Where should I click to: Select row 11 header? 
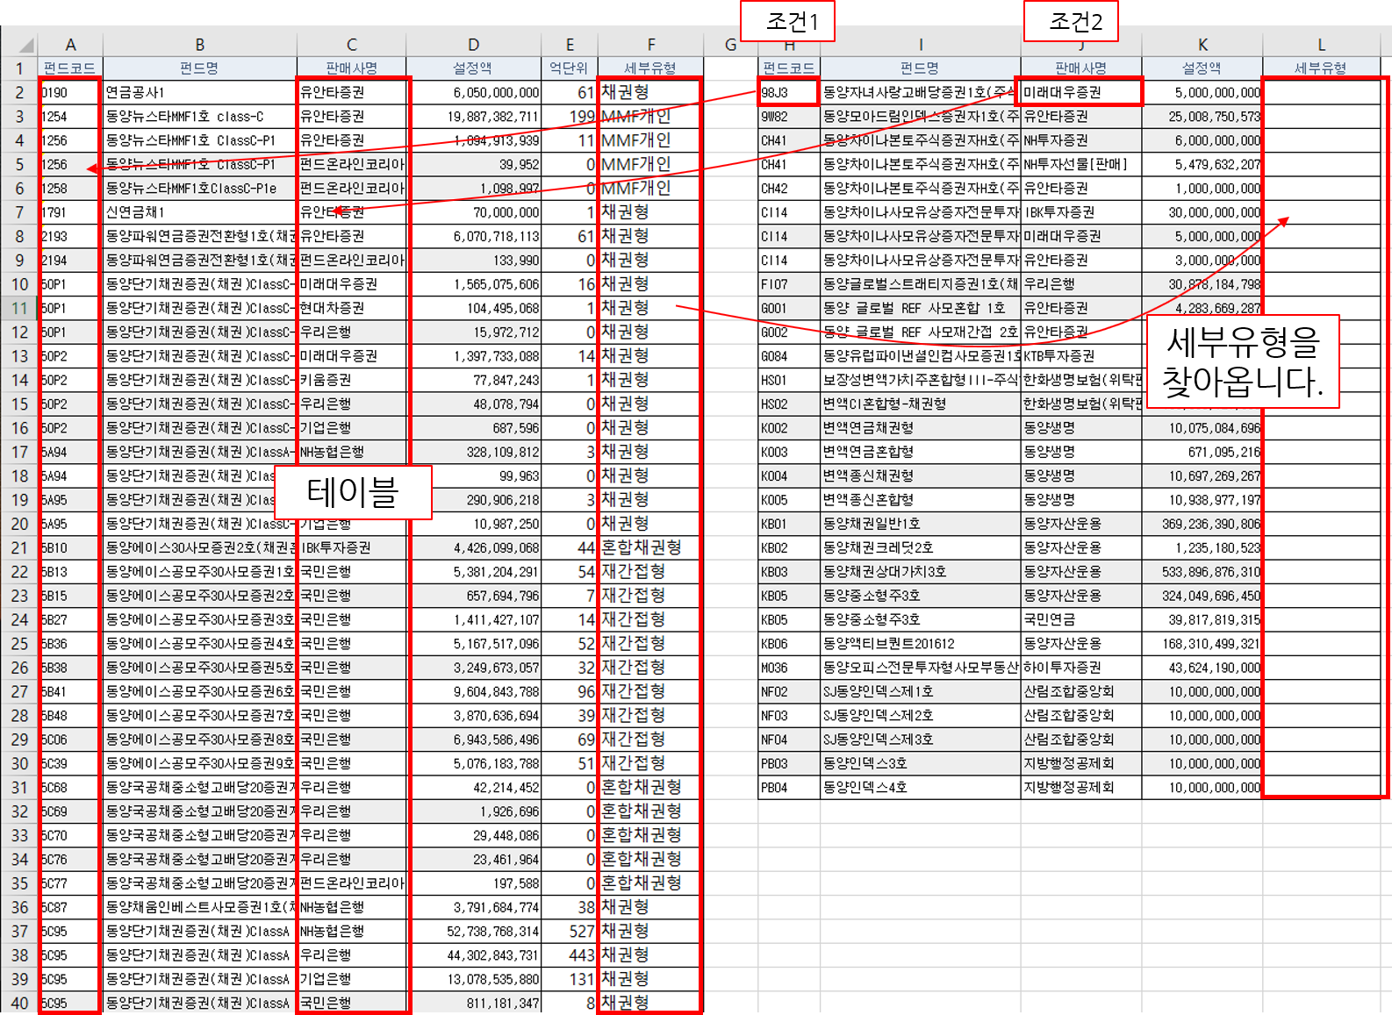click(19, 308)
